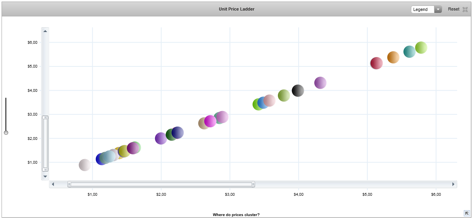Image resolution: width=472 pixels, height=218 pixels.
Task: Select the light gray bubble below $1.00
Action: pyautogui.click(x=85, y=165)
